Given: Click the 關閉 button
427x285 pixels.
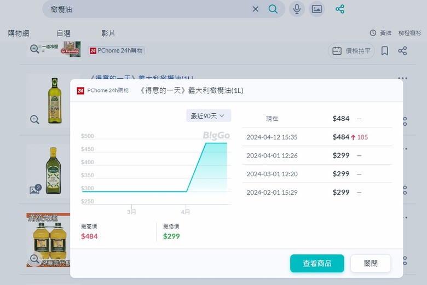Looking at the screenshot, I should (371, 263).
